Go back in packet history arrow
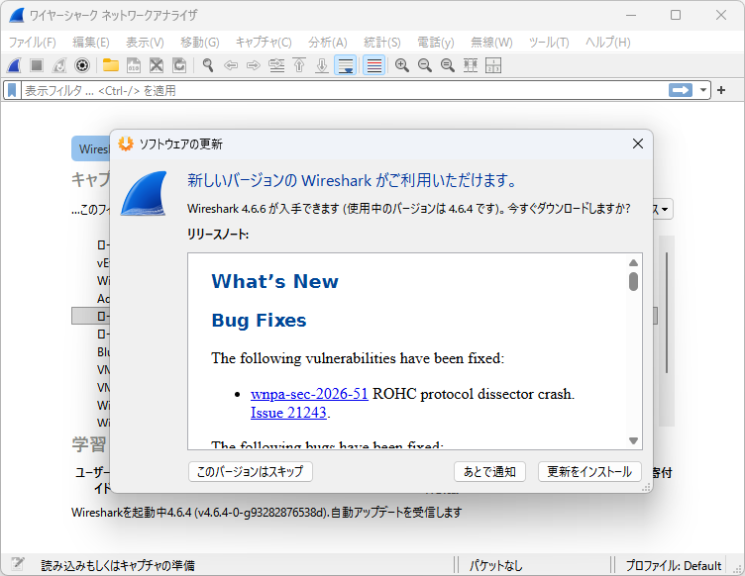 pyautogui.click(x=231, y=65)
